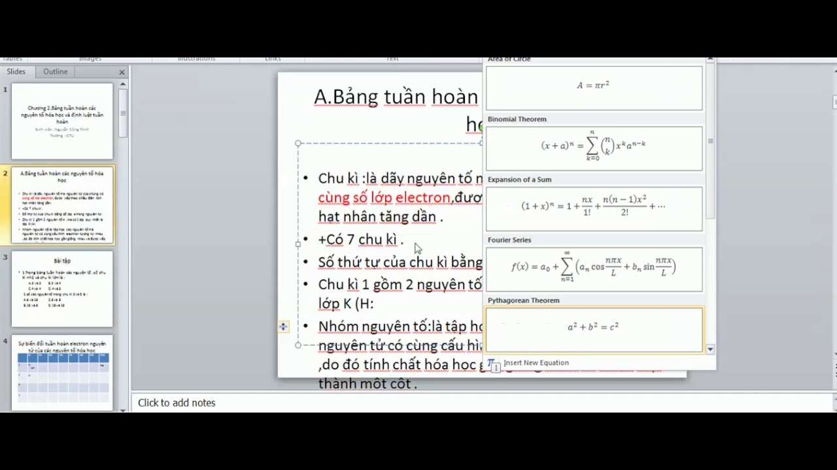This screenshot has width=837, height=470.
Task: Click the Click to add notes field
Action: [483, 403]
